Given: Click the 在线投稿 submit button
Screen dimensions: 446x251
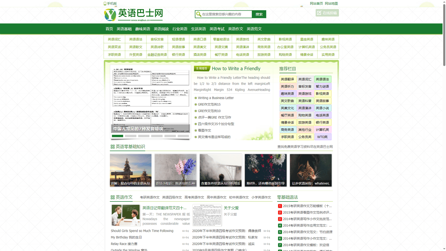Looking at the screenshot, I should [x=327, y=13].
